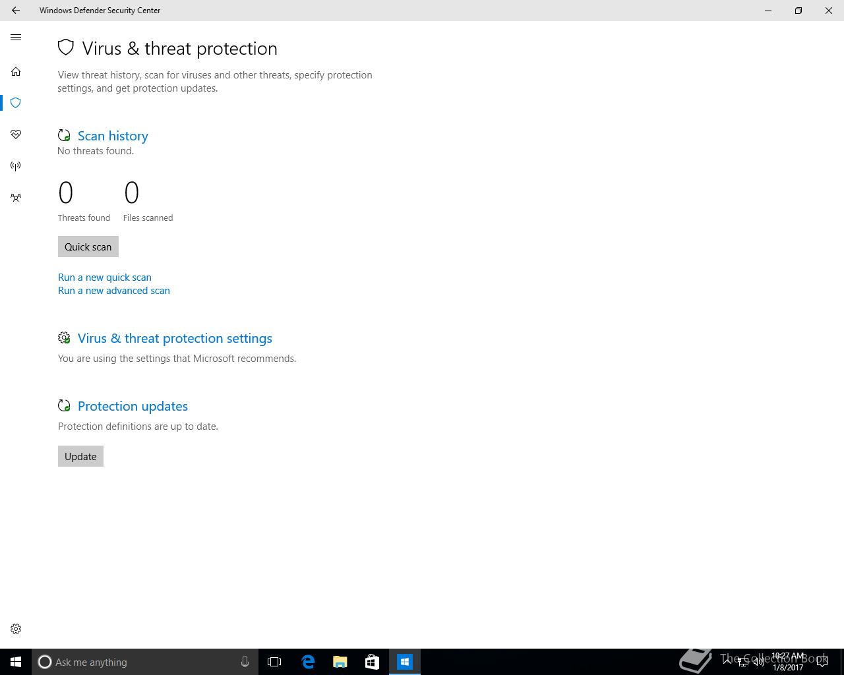Click the back arrow in title bar

pos(16,11)
